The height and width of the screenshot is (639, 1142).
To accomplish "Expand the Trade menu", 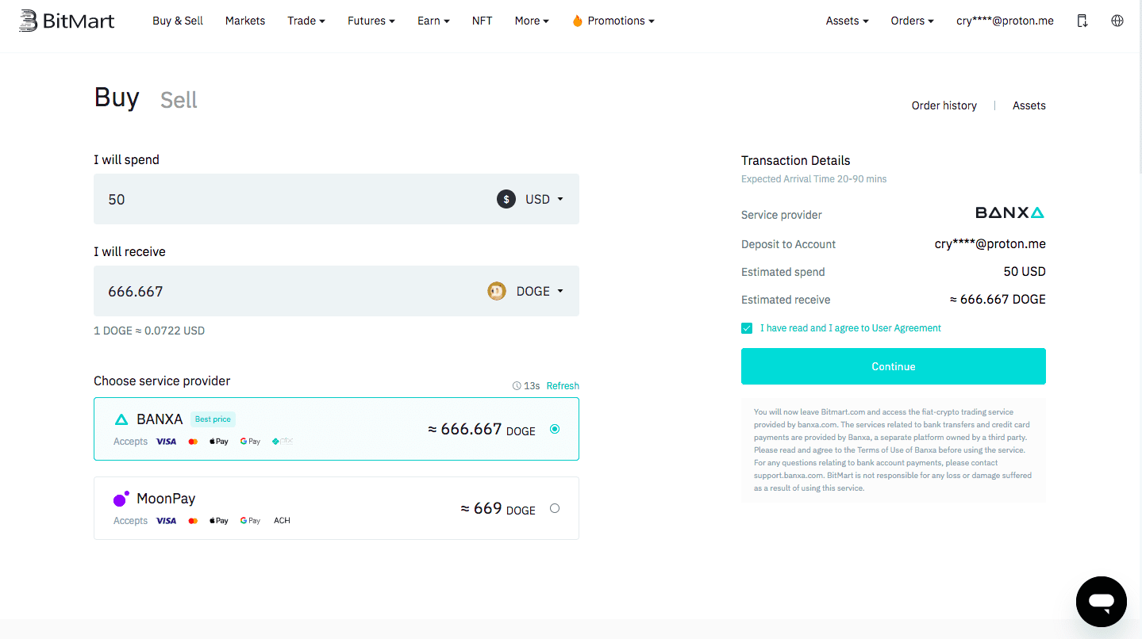I will [306, 21].
